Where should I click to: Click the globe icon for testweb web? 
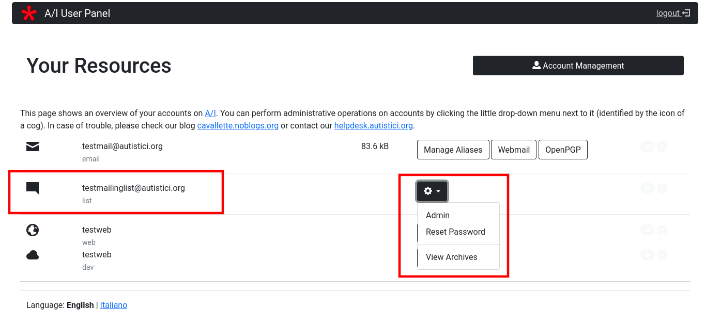pos(33,230)
